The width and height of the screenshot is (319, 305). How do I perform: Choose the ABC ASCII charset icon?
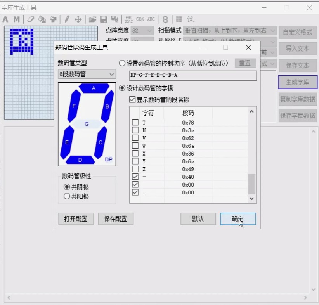pos(151,19)
